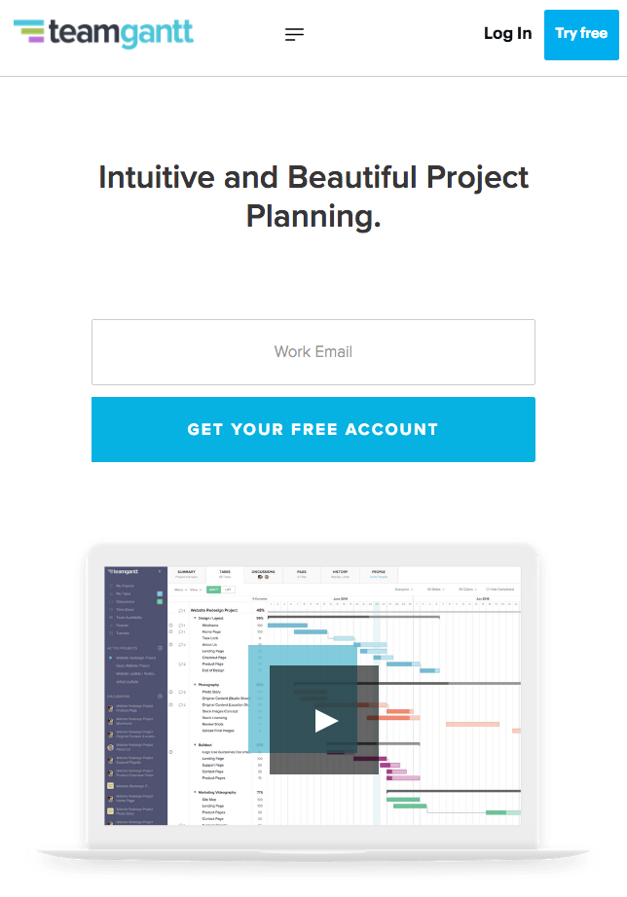627x897 pixels.
Task: Play the product demo video
Action: (x=324, y=720)
